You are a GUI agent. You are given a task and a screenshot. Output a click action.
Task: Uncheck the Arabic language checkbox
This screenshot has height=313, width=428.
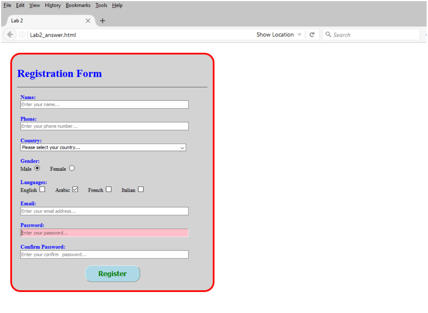tap(75, 189)
